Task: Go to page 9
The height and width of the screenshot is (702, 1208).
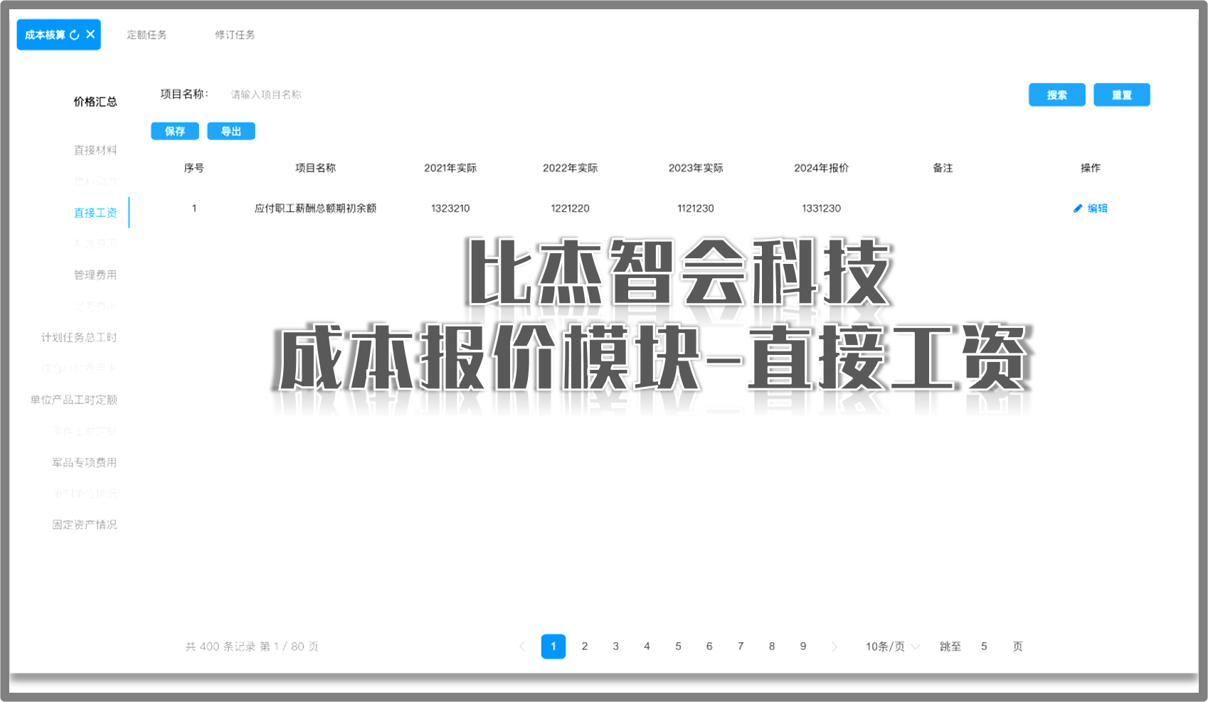Action: click(x=803, y=647)
